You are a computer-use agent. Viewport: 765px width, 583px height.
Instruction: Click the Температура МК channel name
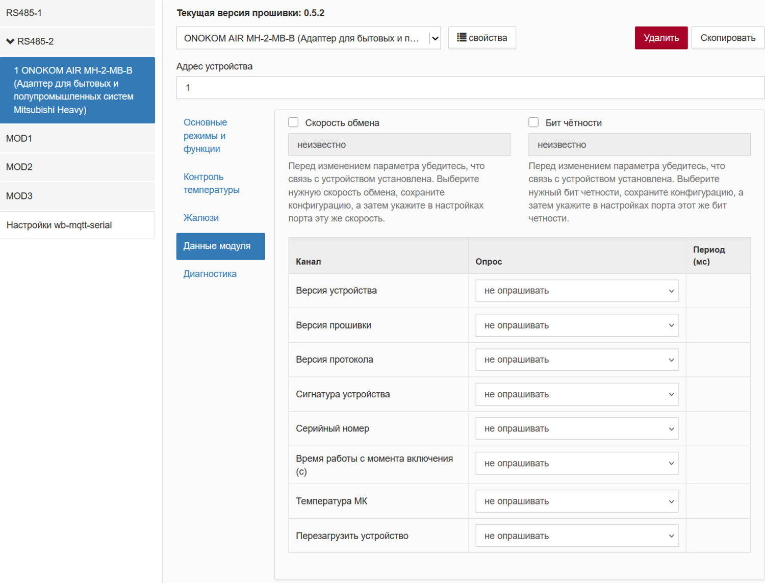point(331,501)
